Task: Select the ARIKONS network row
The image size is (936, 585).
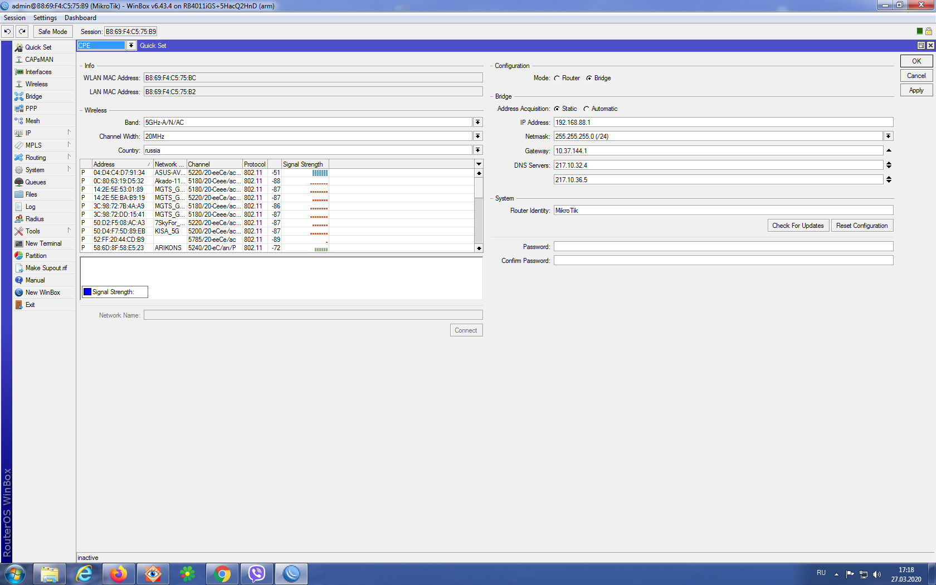Action: [277, 248]
